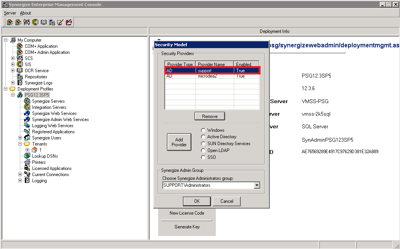The image size is (400, 249).
Task: Click the New License Code button
Action: [x=187, y=213]
